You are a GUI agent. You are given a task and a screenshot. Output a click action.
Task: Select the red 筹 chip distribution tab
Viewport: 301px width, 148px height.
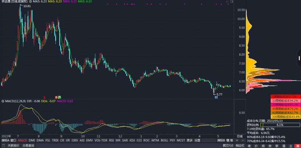point(298,146)
